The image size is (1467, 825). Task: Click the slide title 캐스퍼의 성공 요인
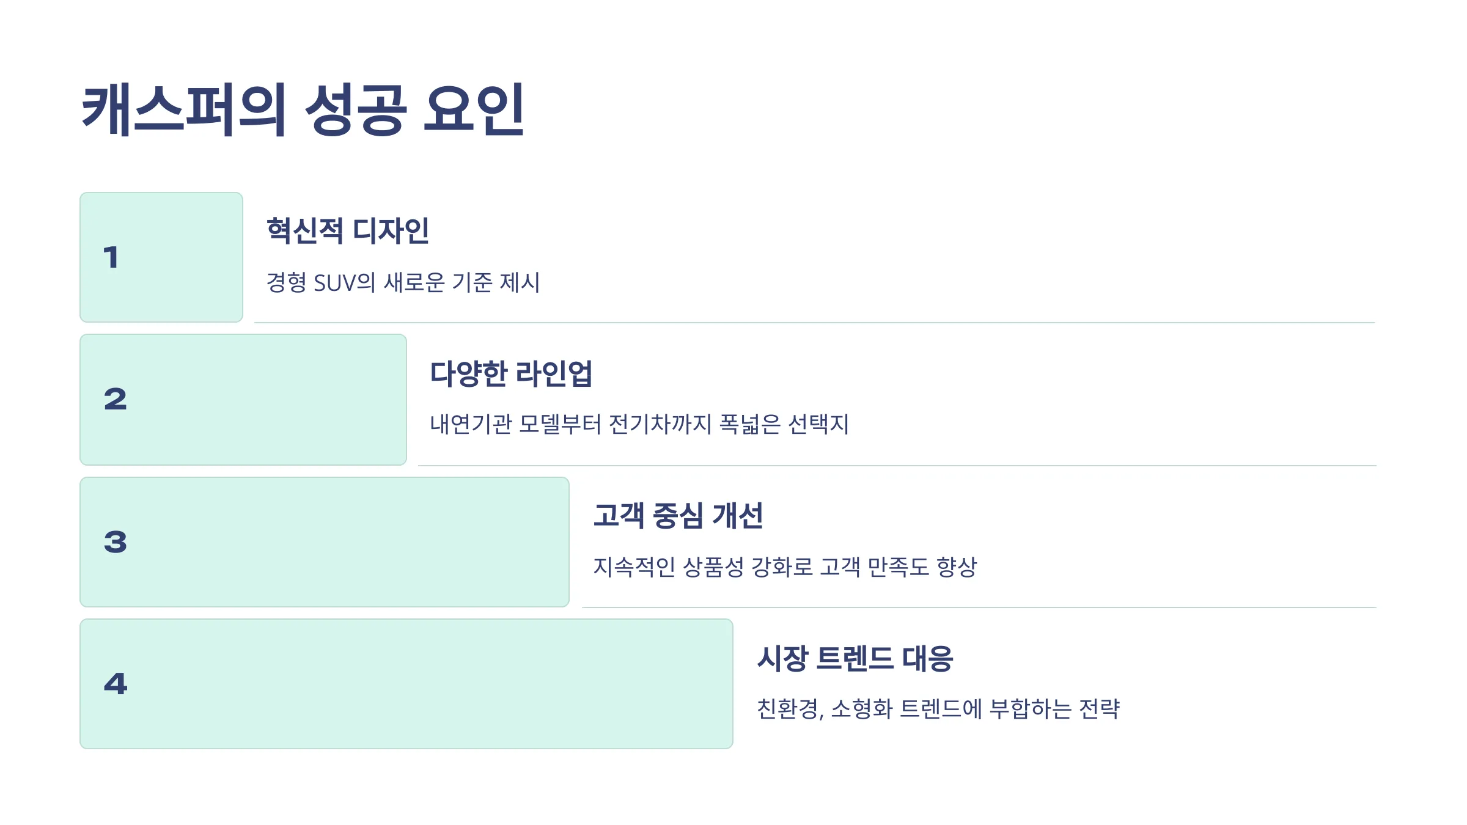303,110
